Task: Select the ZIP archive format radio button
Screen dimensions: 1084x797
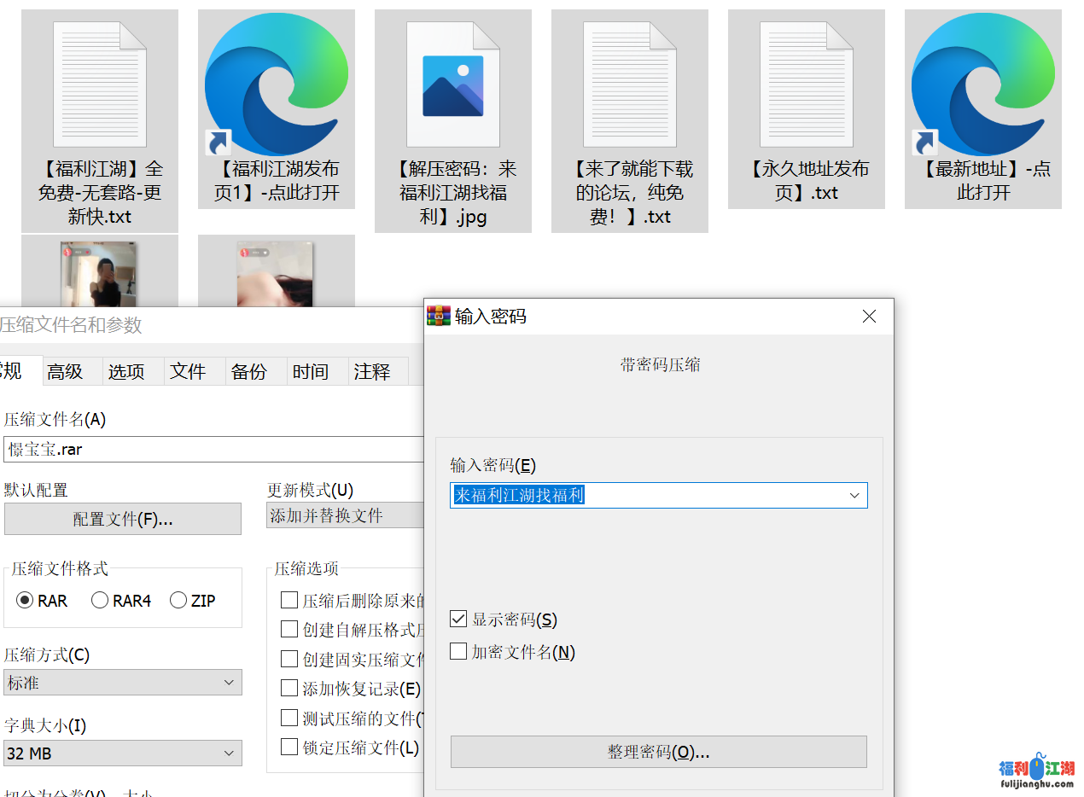Action: pos(178,601)
